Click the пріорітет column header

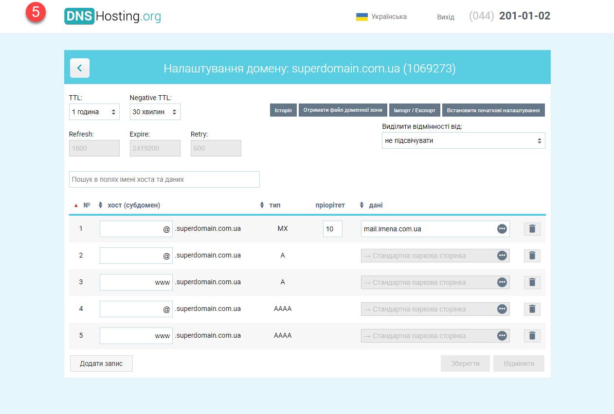[330, 205]
